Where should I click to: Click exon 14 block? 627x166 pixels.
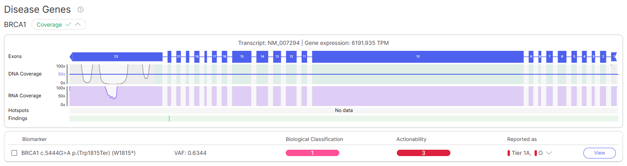tap(262, 57)
